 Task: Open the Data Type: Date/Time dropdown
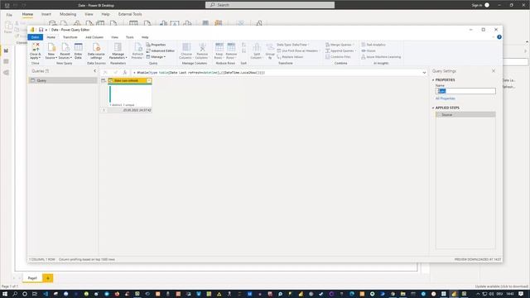[292, 45]
